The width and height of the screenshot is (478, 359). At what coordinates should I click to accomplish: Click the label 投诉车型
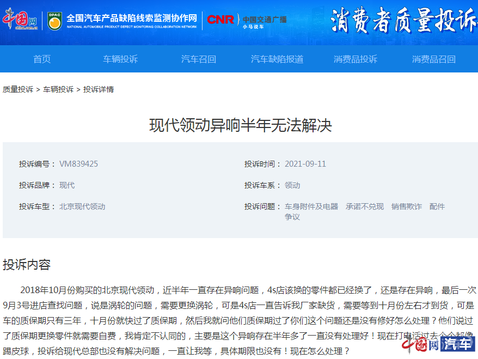(37, 207)
